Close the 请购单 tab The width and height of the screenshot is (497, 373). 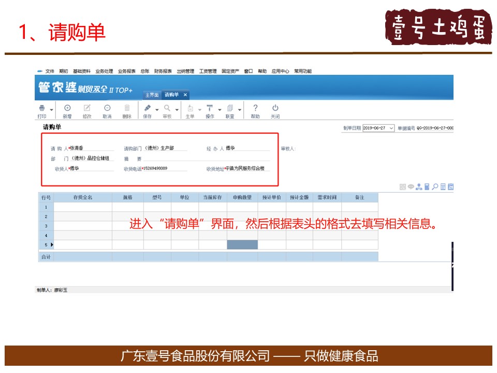tap(185, 95)
